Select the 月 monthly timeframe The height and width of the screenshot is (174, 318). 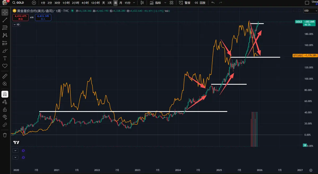[x=121, y=3]
